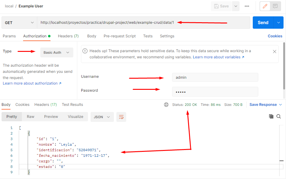Viewport: 286px width, 179px height.
Task: Click the "identificacion" value 52049871
Action: pos(87,150)
